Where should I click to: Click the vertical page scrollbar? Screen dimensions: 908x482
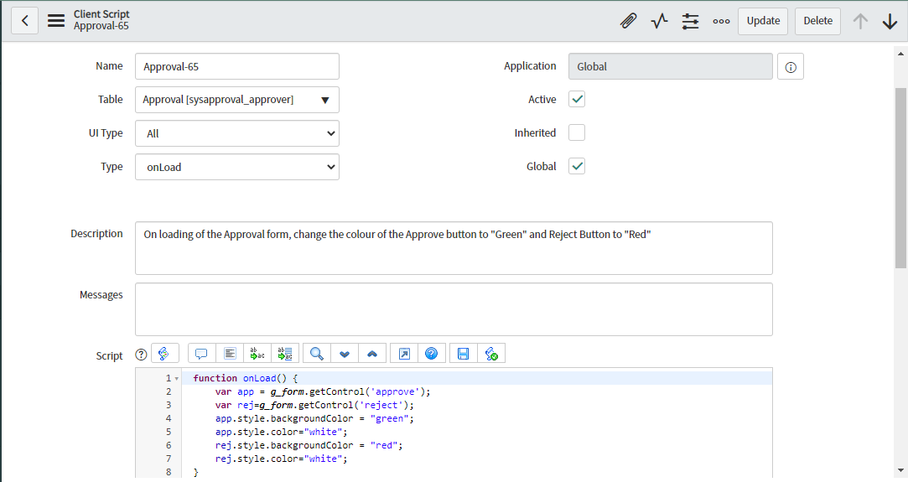(x=900, y=176)
